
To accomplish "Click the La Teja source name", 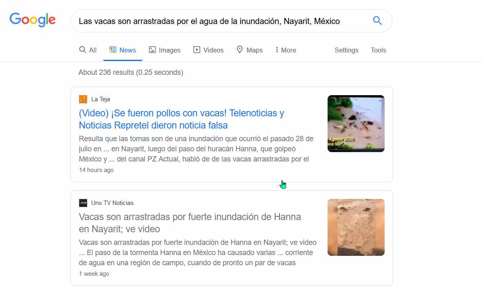I will click(x=101, y=99).
